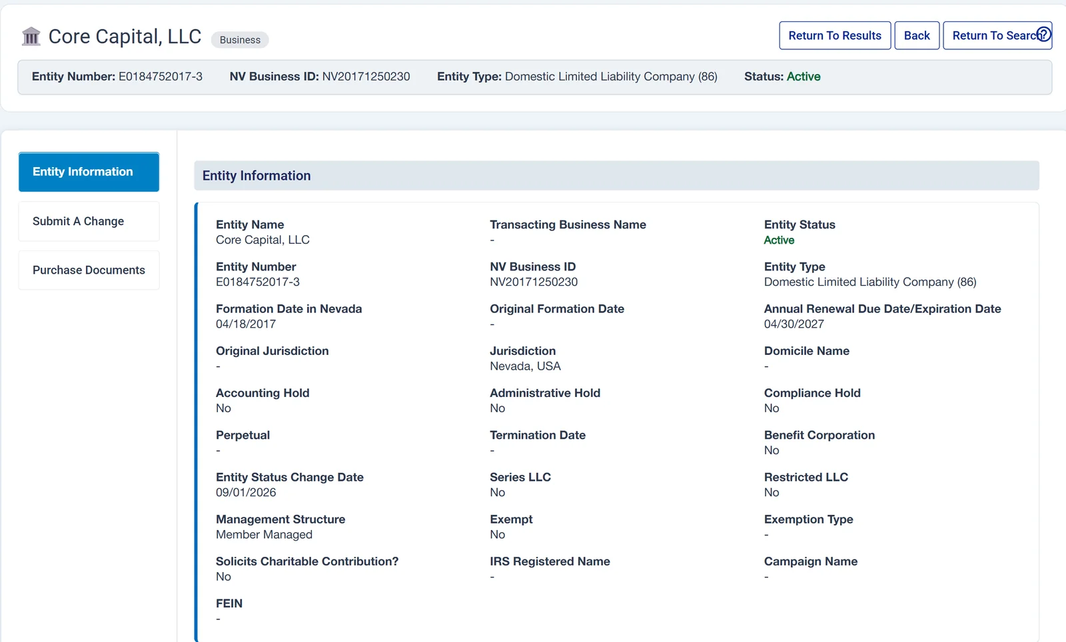Click the Compliance Hold label
The width and height of the screenshot is (1066, 642).
tap(812, 393)
